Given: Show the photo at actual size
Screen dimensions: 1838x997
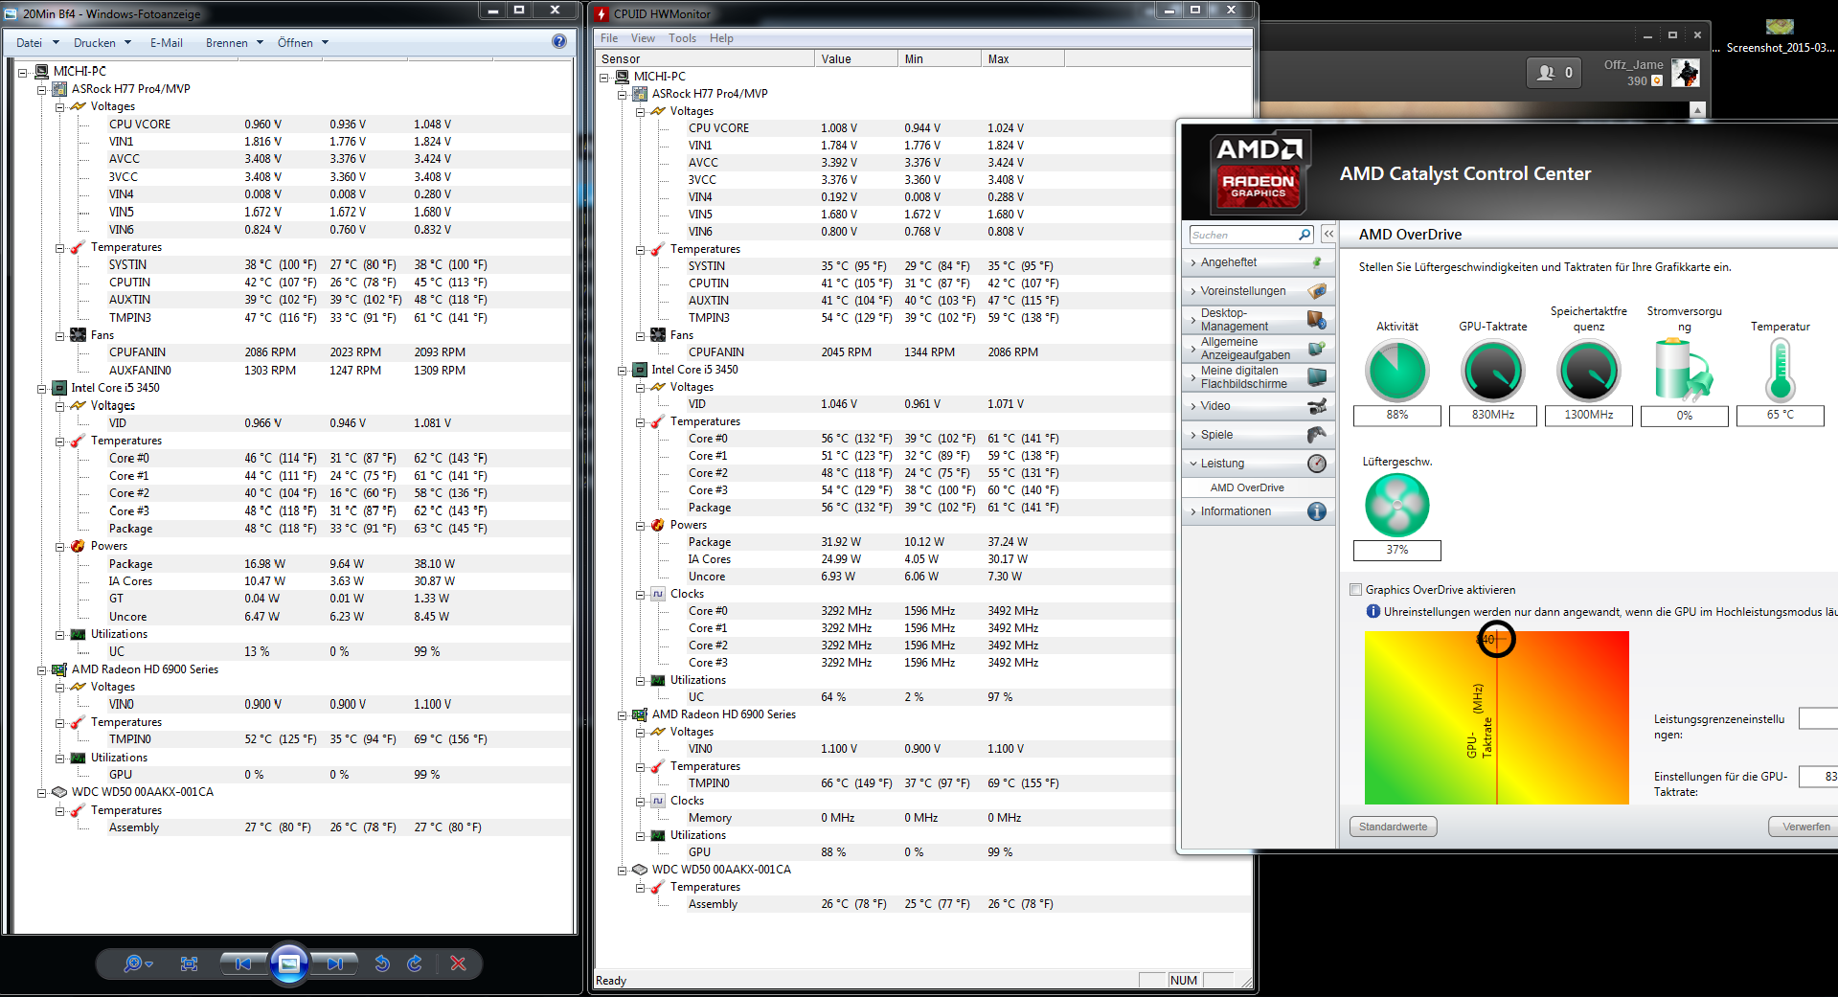Looking at the screenshot, I should [x=190, y=963].
